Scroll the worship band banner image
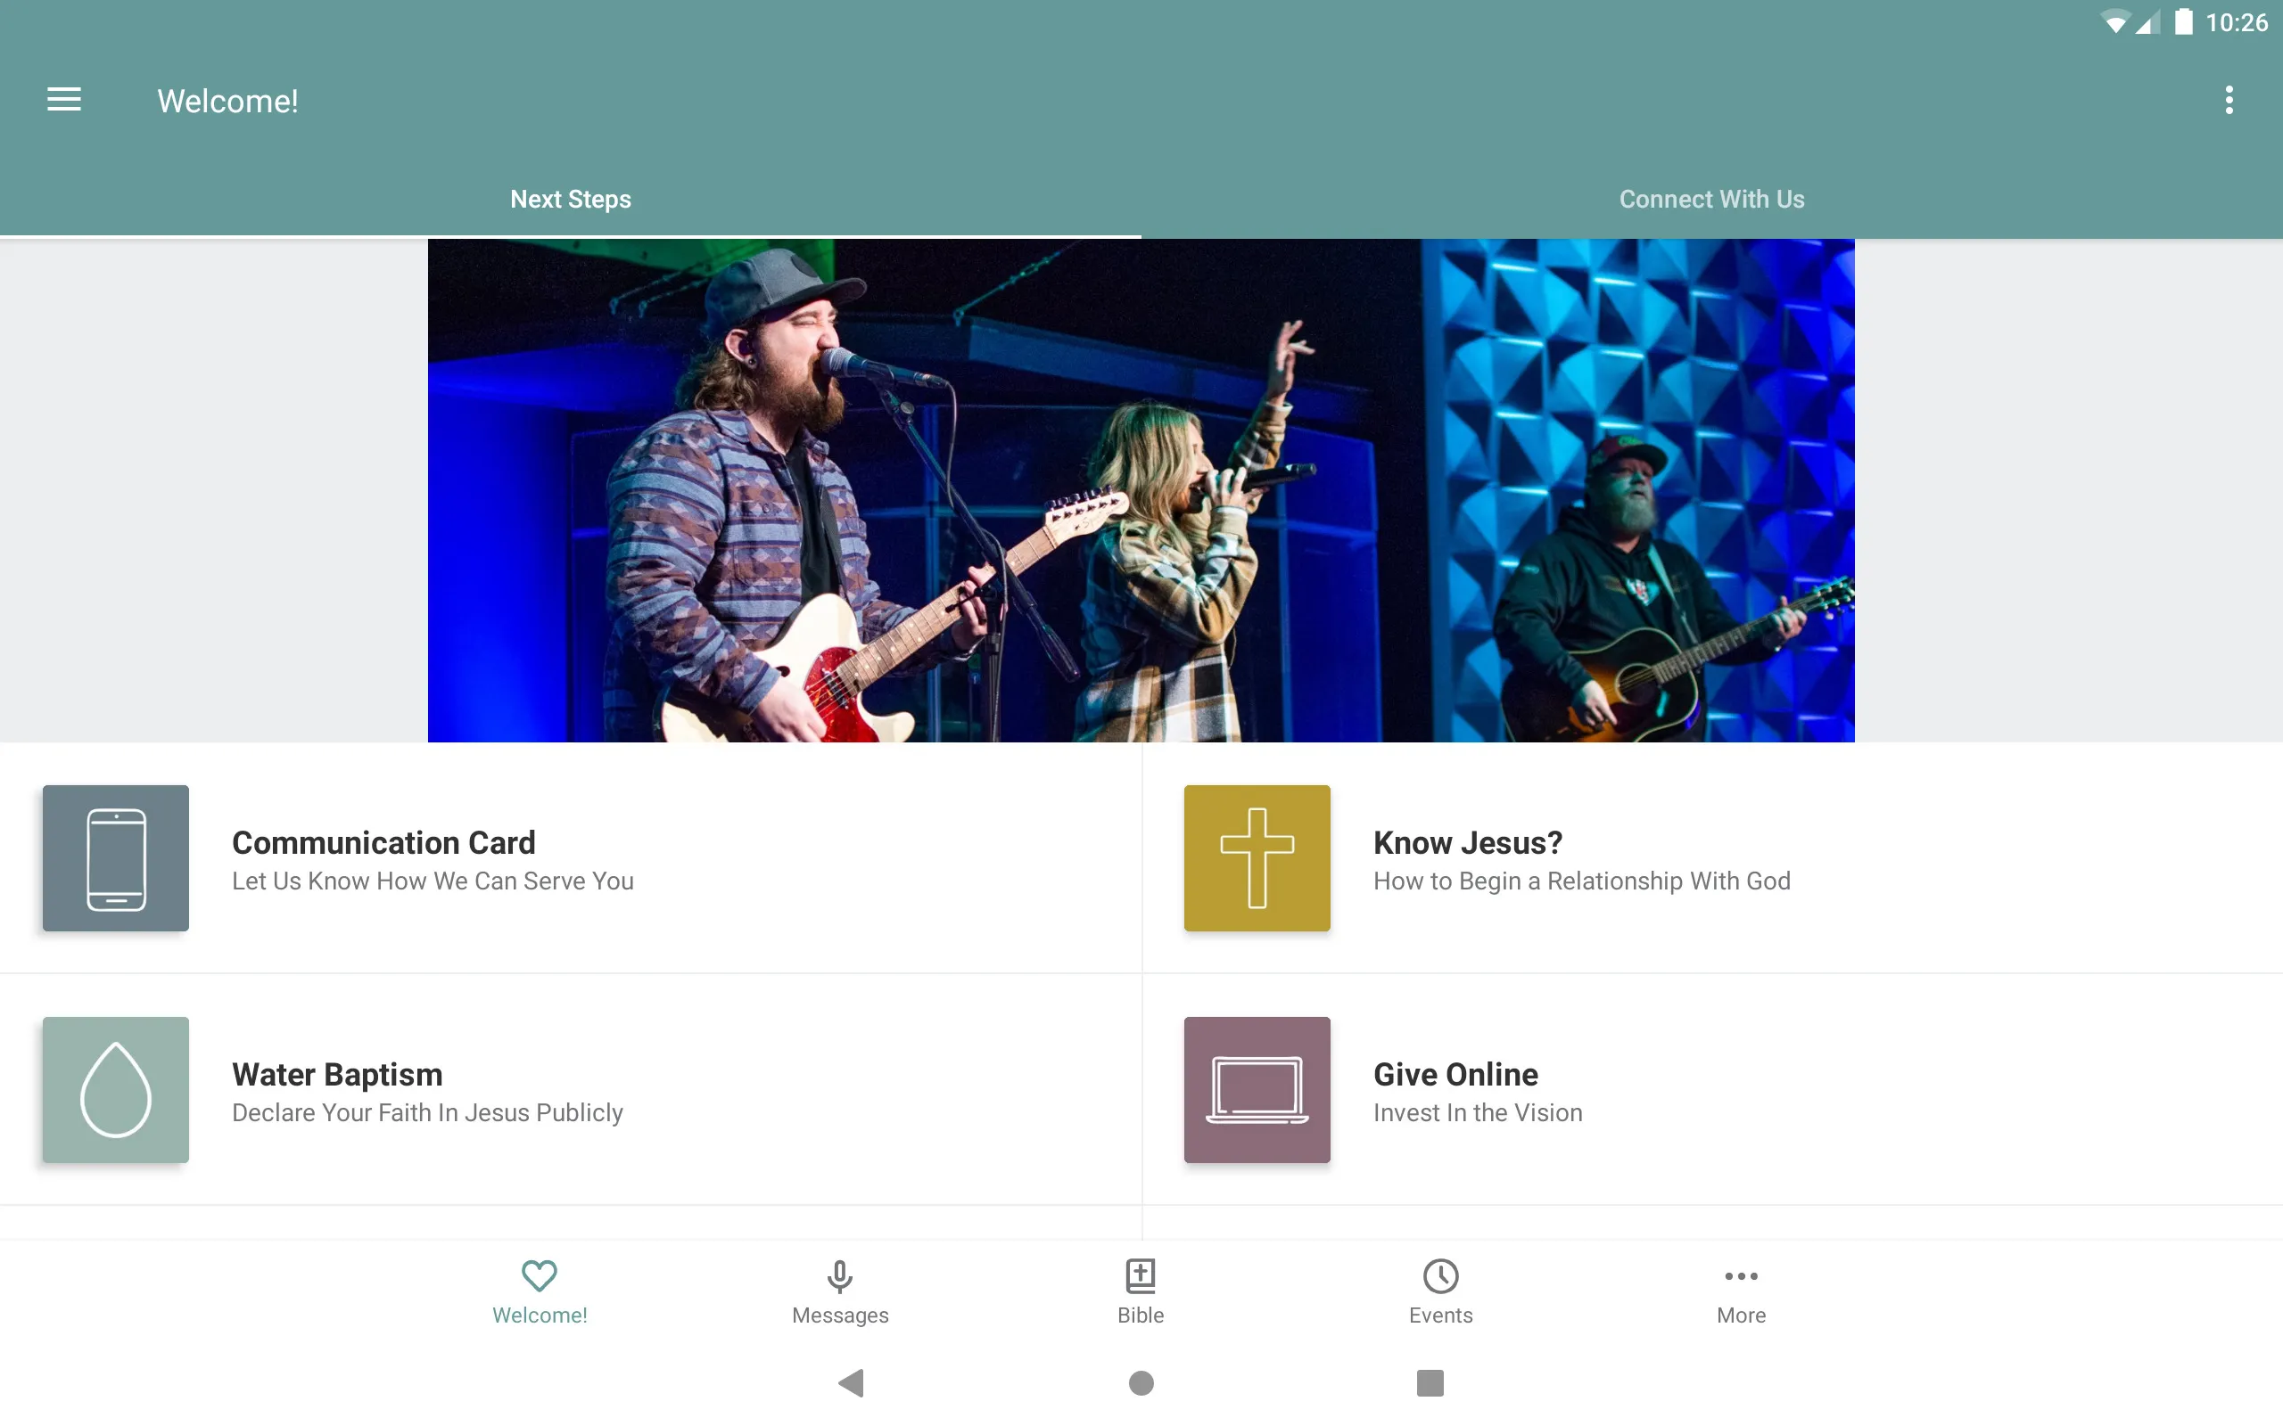The width and height of the screenshot is (2283, 1426). [x=1141, y=489]
